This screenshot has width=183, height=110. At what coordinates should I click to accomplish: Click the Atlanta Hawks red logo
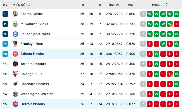coord(15,54)
